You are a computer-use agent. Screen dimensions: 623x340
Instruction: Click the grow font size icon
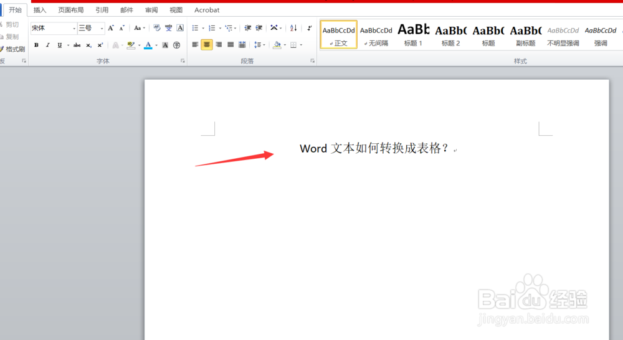click(111, 28)
